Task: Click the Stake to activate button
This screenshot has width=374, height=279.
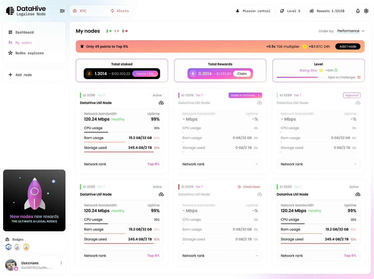Action: point(245,95)
